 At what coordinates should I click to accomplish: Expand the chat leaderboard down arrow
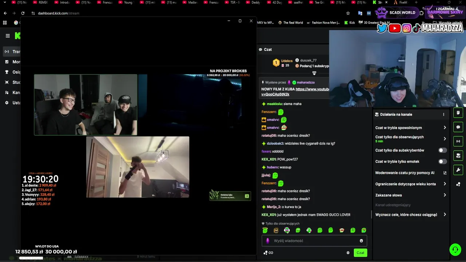coord(314,73)
